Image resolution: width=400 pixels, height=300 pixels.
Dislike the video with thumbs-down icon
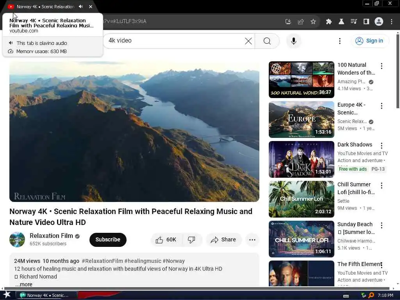pos(191,239)
